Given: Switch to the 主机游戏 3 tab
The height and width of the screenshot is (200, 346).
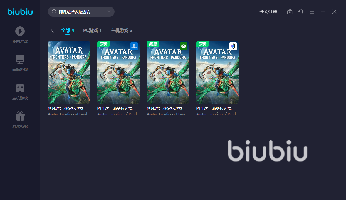Looking at the screenshot, I should coord(122,30).
